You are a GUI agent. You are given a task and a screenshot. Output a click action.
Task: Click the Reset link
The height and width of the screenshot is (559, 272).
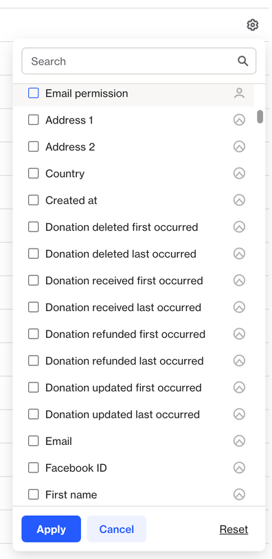coord(234,529)
